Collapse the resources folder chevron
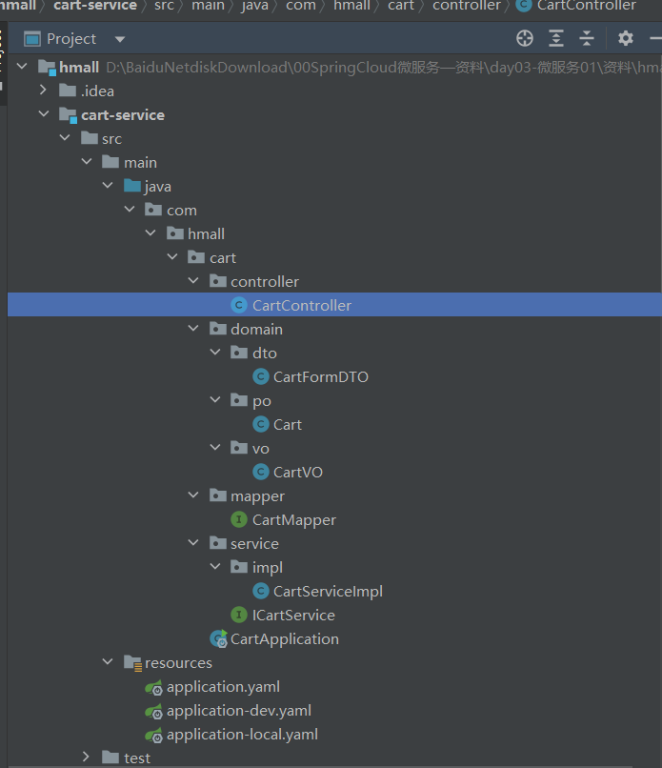662x768 pixels. (108, 662)
